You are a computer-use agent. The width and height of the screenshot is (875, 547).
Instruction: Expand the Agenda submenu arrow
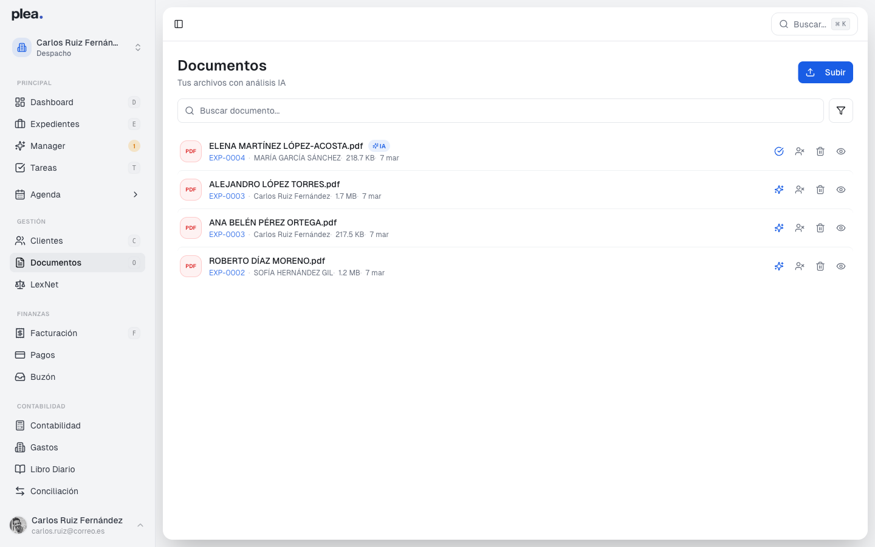[x=136, y=194]
